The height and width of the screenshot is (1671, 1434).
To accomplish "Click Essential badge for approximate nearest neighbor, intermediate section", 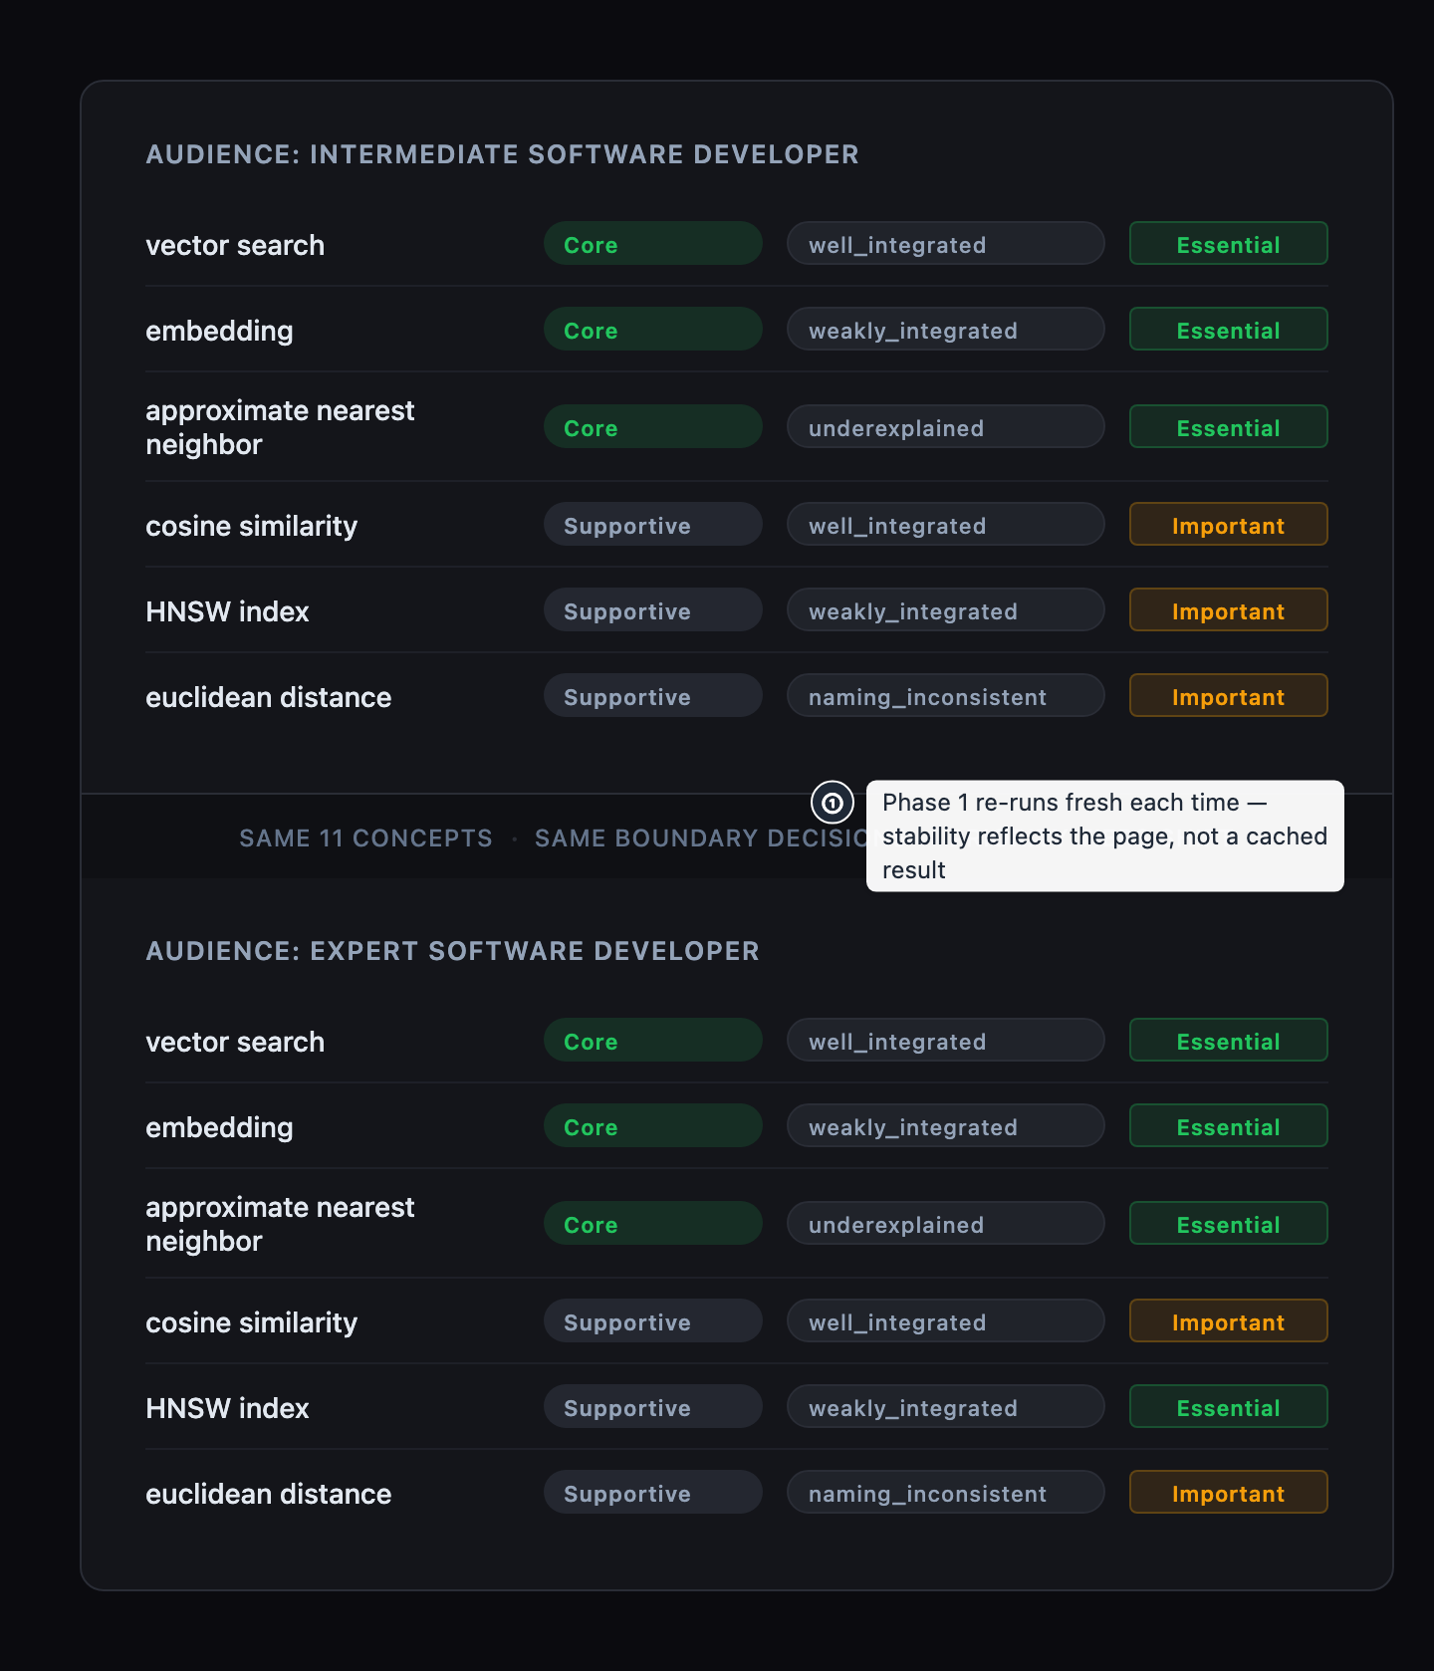I will (1229, 427).
